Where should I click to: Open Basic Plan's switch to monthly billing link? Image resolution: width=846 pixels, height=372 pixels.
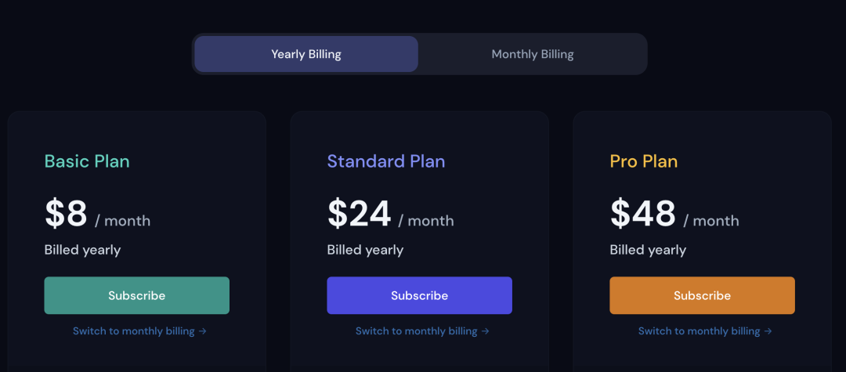(133, 331)
